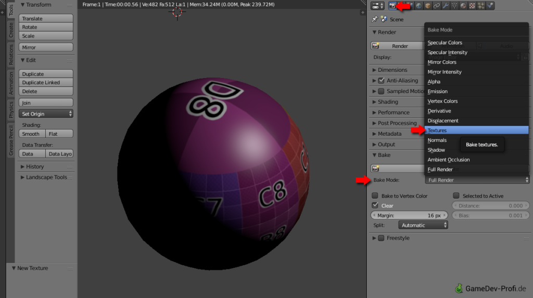The image size is (533, 298).
Task: Uncheck the Clear option
Action: pos(375,205)
